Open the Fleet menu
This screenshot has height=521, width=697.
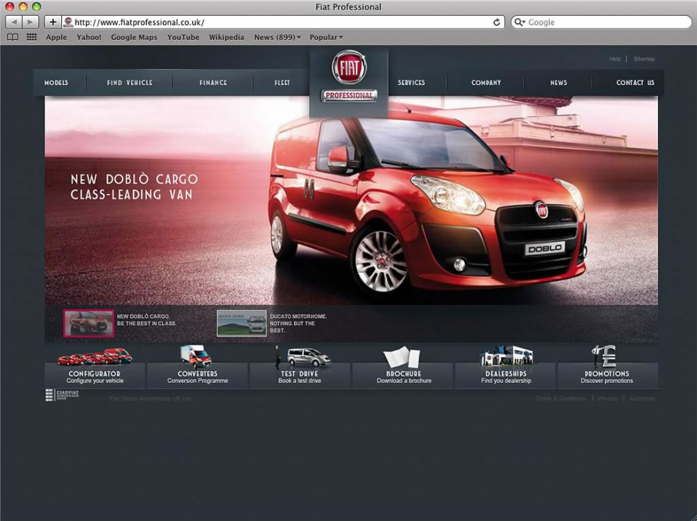tap(282, 82)
